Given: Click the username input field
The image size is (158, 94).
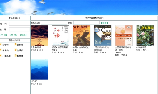Looking at the screenshot, I should [x=19, y=24].
